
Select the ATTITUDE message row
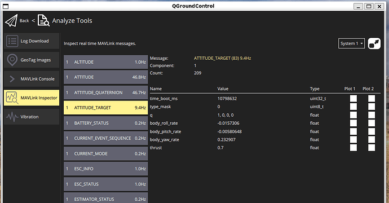pyautogui.click(x=105, y=77)
